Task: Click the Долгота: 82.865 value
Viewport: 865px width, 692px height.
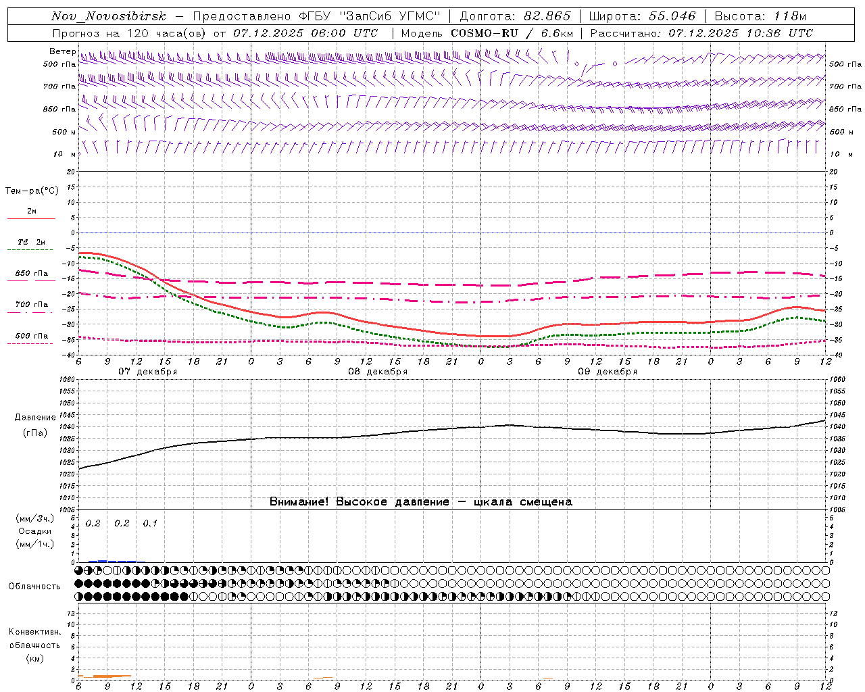Action: point(516,16)
